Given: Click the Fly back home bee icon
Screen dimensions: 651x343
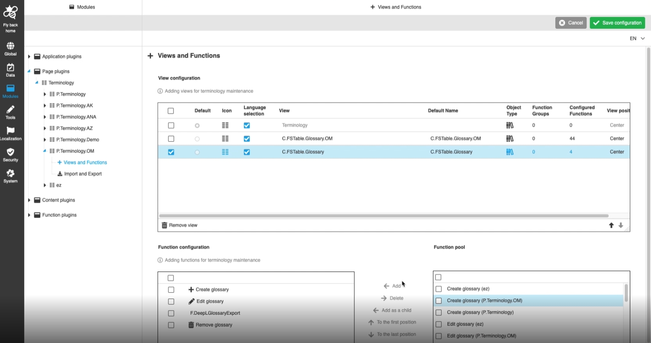Looking at the screenshot, I should tap(11, 14).
